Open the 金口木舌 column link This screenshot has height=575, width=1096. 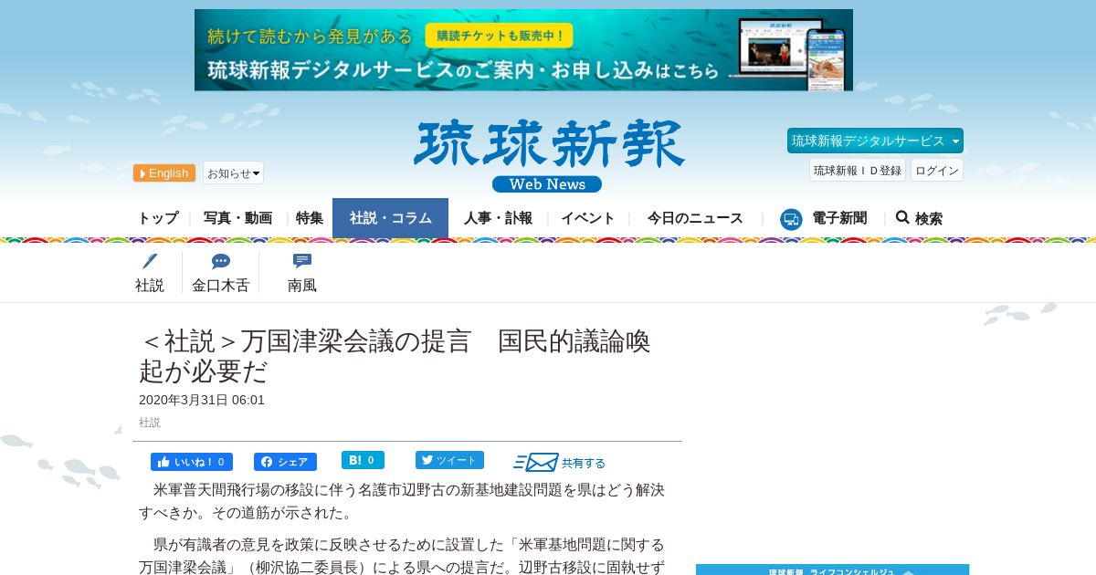click(220, 285)
